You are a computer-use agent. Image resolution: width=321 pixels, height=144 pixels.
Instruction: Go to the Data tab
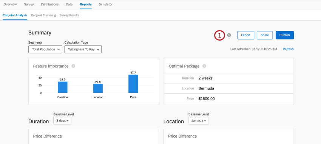click(69, 4)
